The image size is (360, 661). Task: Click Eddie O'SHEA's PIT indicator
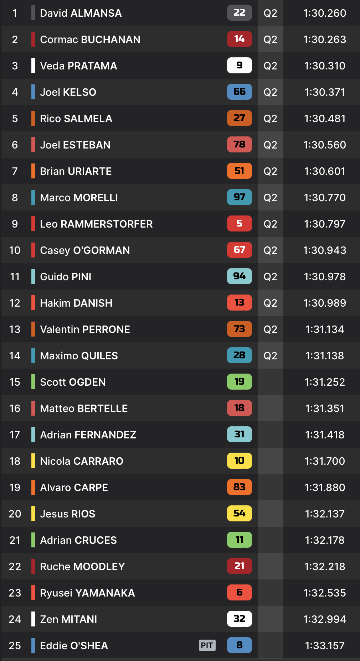pos(207,645)
